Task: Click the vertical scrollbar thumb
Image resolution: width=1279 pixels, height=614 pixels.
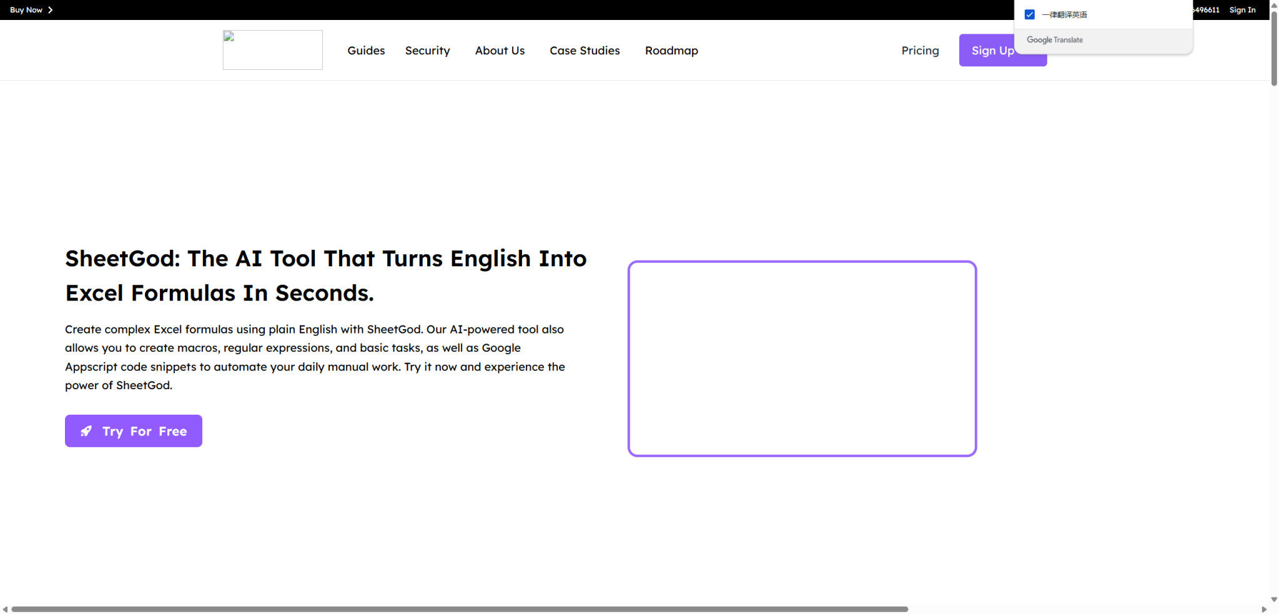Action: 1274,47
